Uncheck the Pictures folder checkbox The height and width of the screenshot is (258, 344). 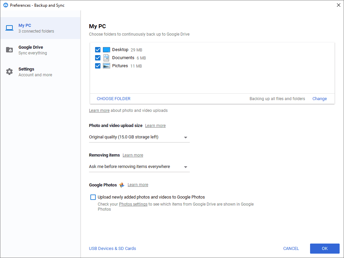click(x=98, y=66)
